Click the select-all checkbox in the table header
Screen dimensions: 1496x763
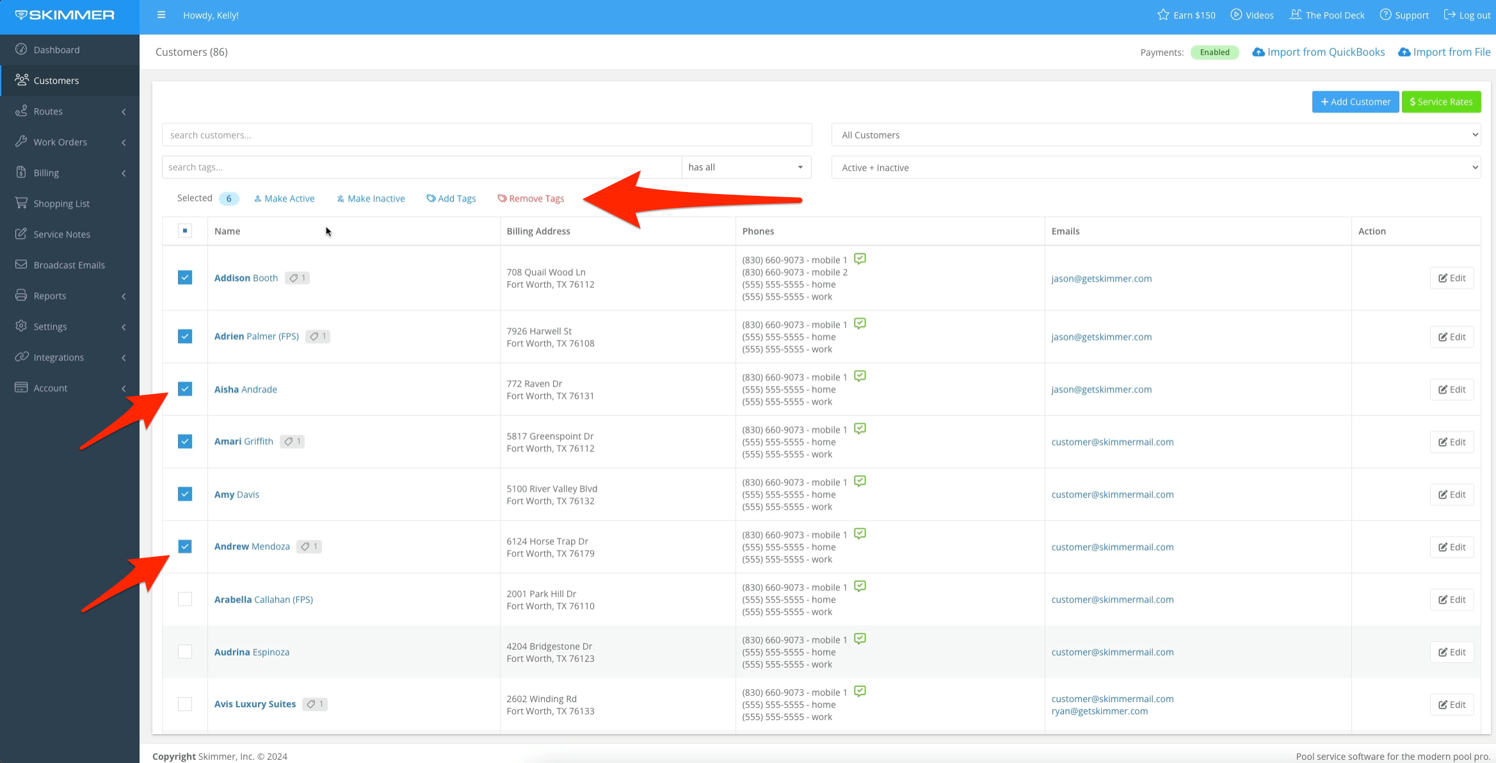[x=185, y=230]
